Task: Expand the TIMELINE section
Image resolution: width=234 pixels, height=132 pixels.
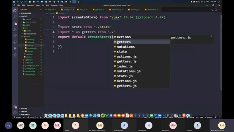Action: 24,111
